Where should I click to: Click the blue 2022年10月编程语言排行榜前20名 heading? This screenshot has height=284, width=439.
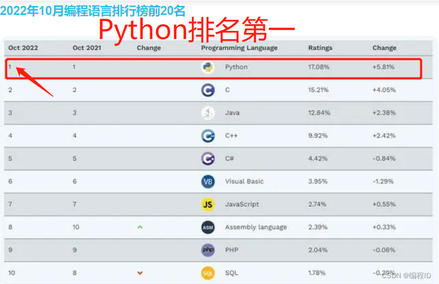93,11
